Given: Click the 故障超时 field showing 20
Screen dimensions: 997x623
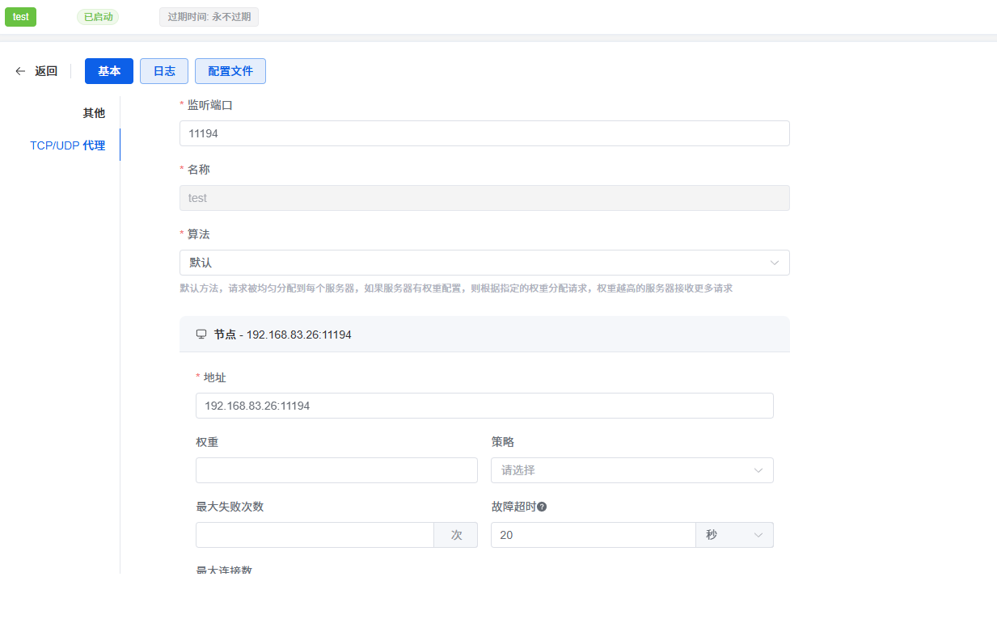Looking at the screenshot, I should click(x=592, y=535).
